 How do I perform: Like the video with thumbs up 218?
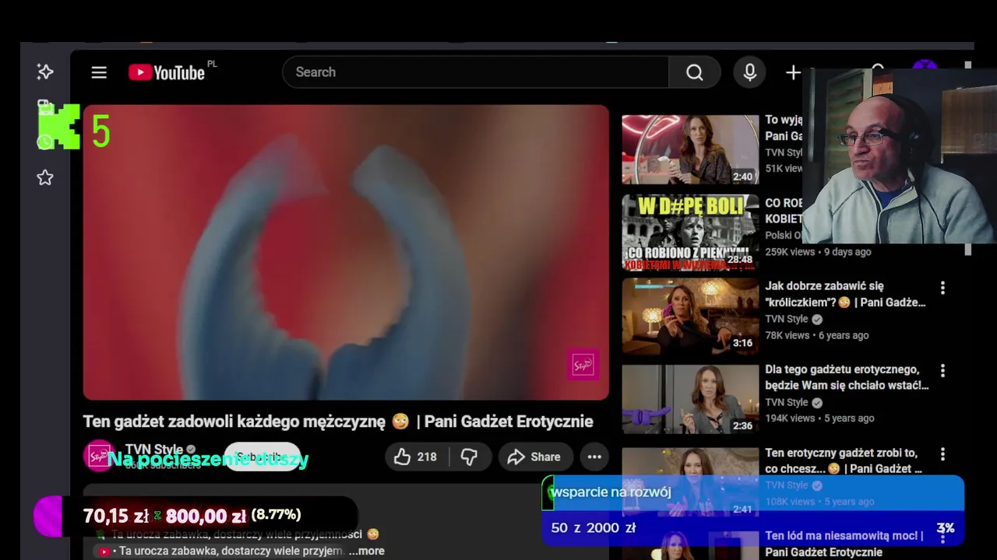pyautogui.click(x=415, y=457)
